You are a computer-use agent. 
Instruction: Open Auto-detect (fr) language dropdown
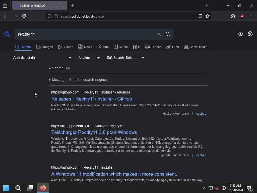coord(42,58)
